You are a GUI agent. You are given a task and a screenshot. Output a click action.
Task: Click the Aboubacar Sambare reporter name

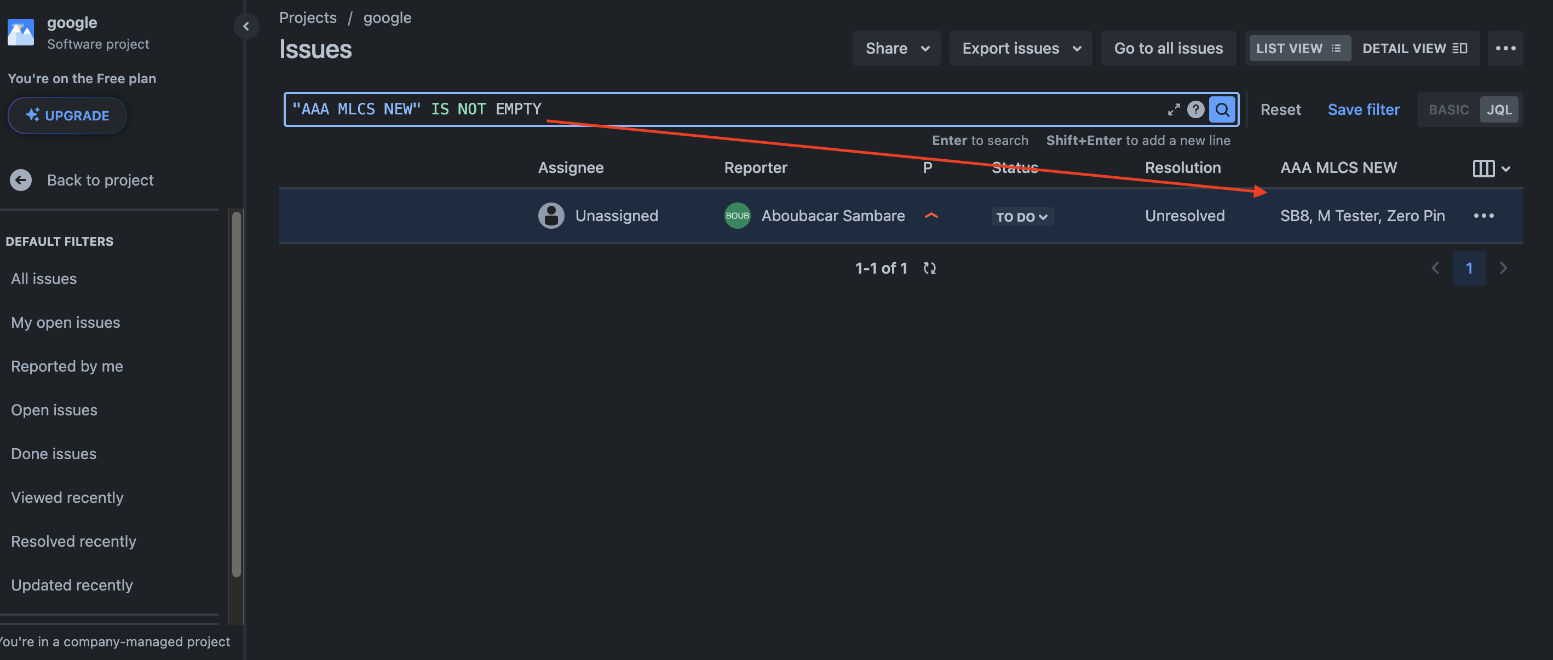[832, 216]
